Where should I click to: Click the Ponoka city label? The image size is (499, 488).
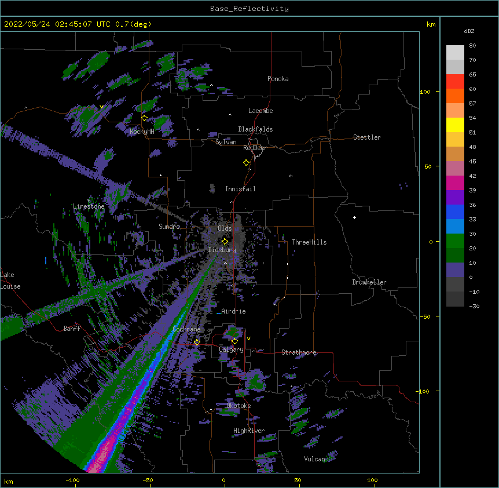point(278,79)
